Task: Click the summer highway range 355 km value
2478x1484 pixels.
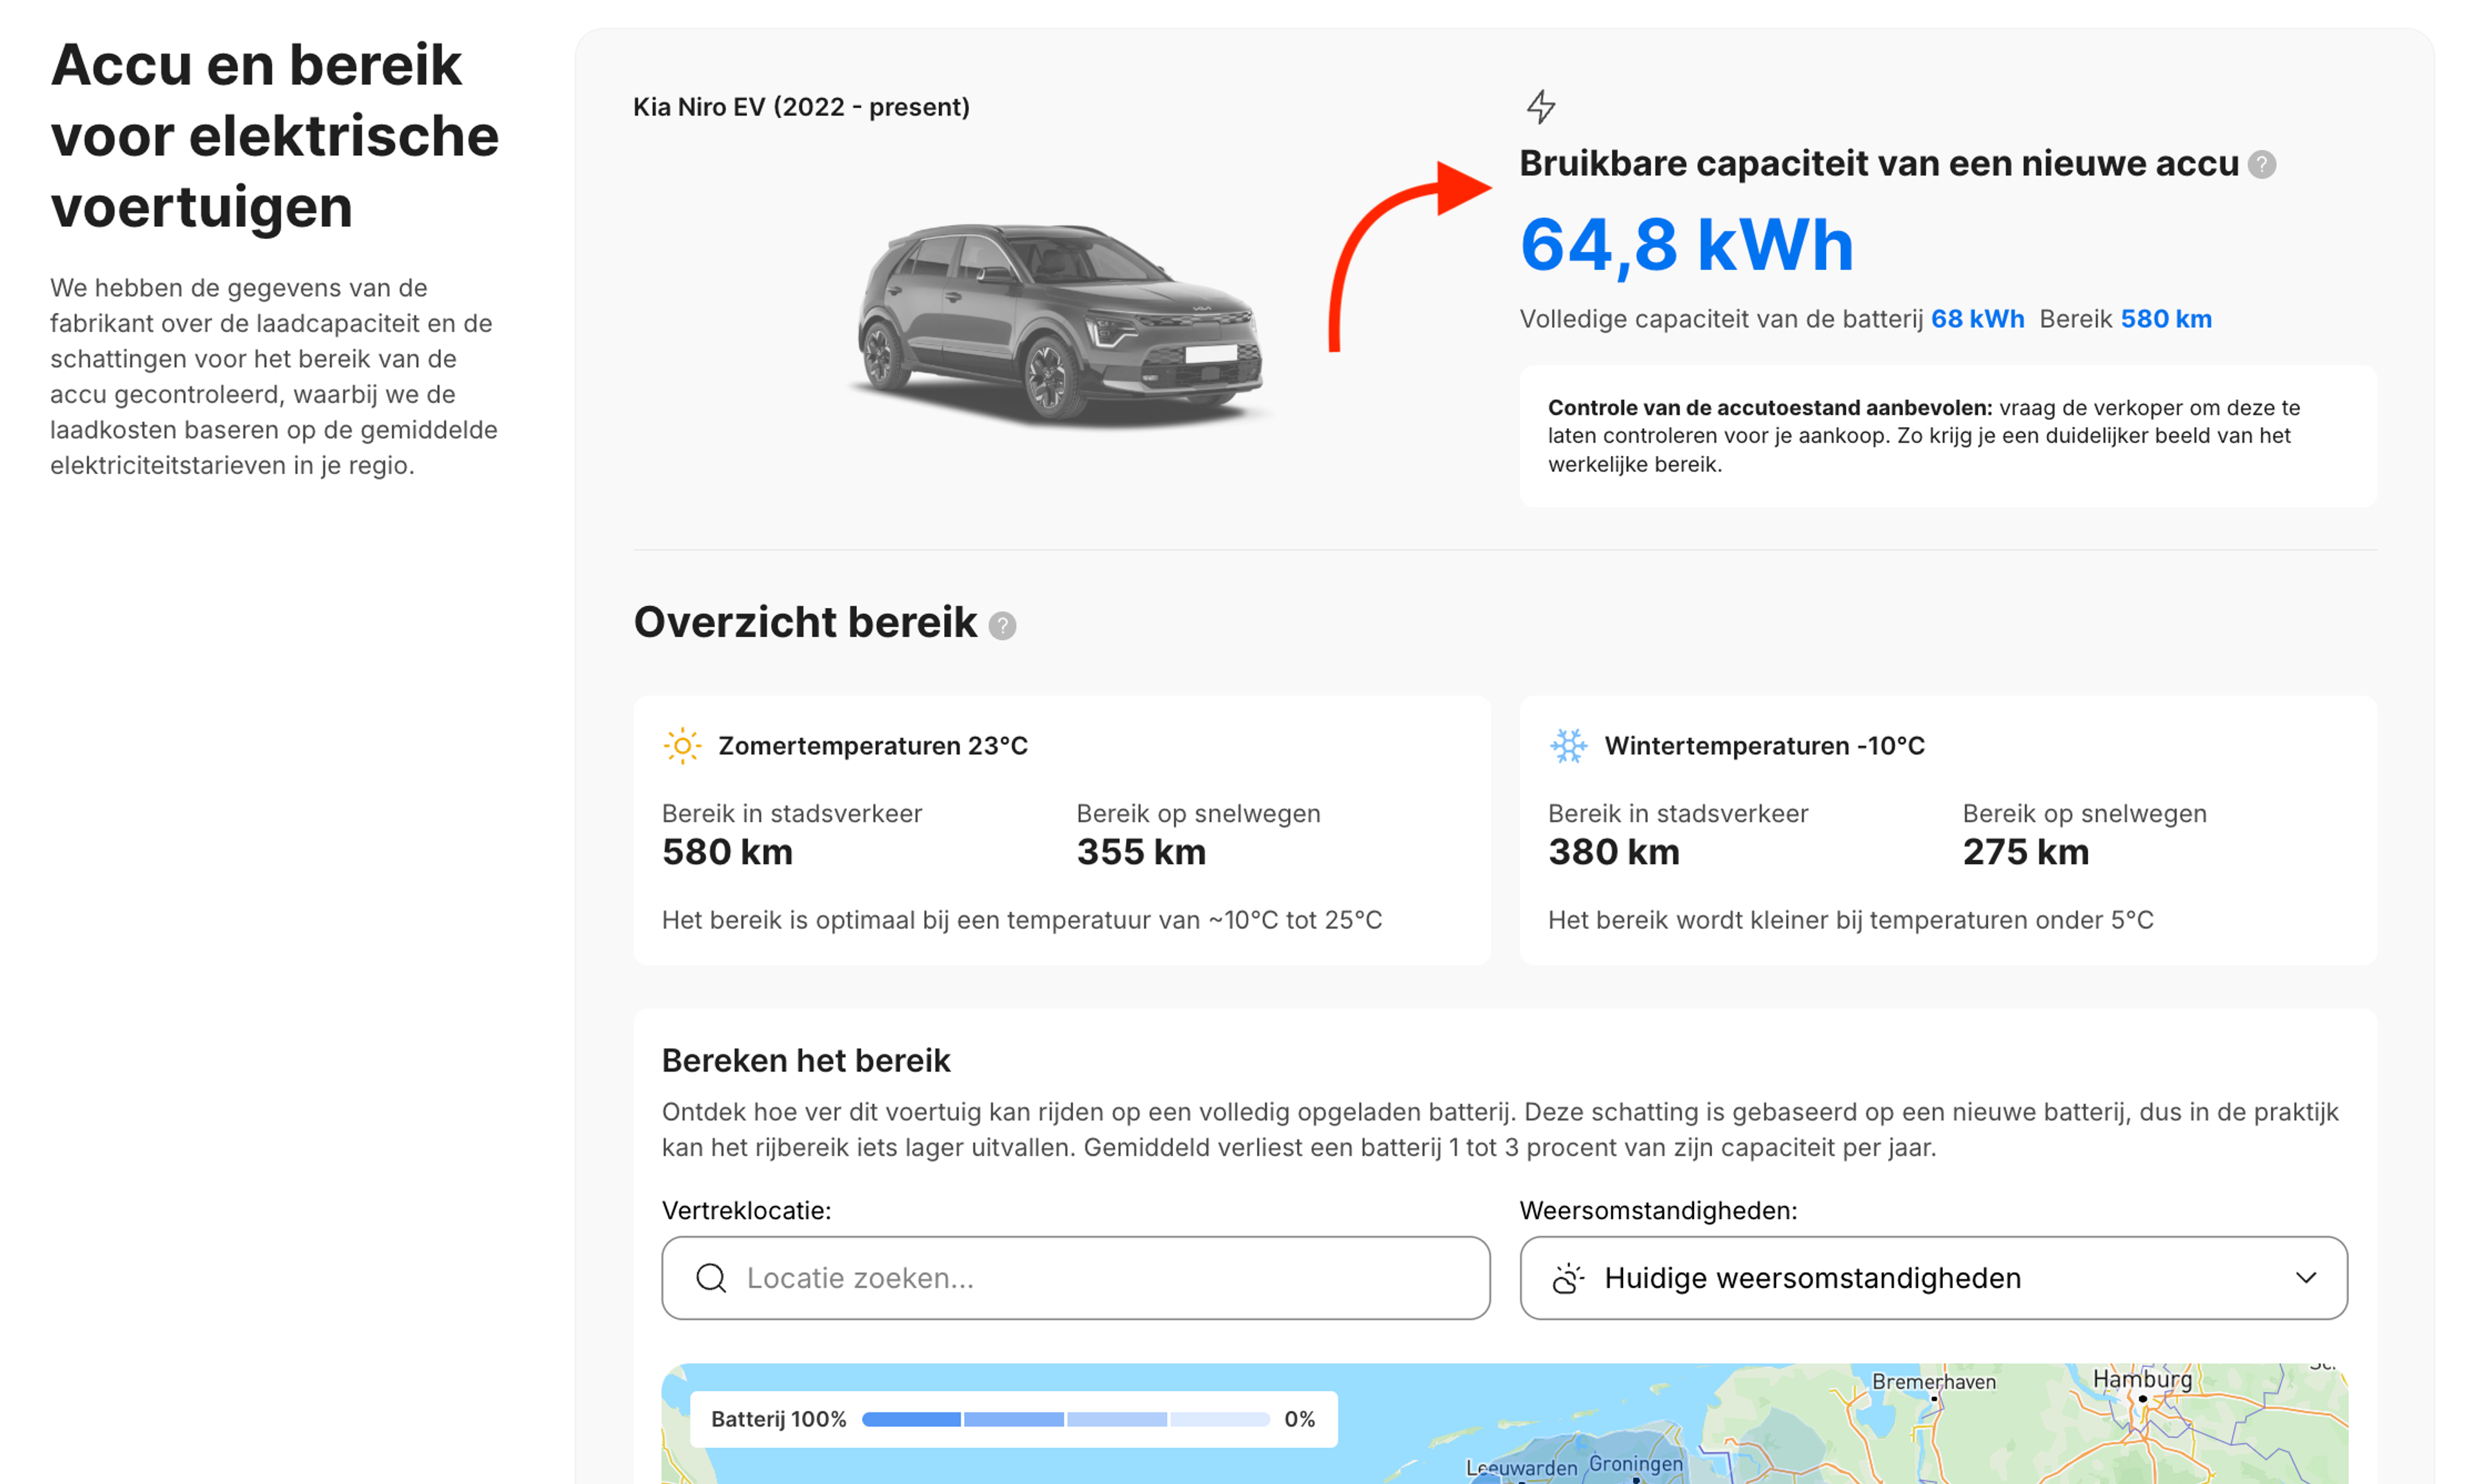Action: point(1141,852)
